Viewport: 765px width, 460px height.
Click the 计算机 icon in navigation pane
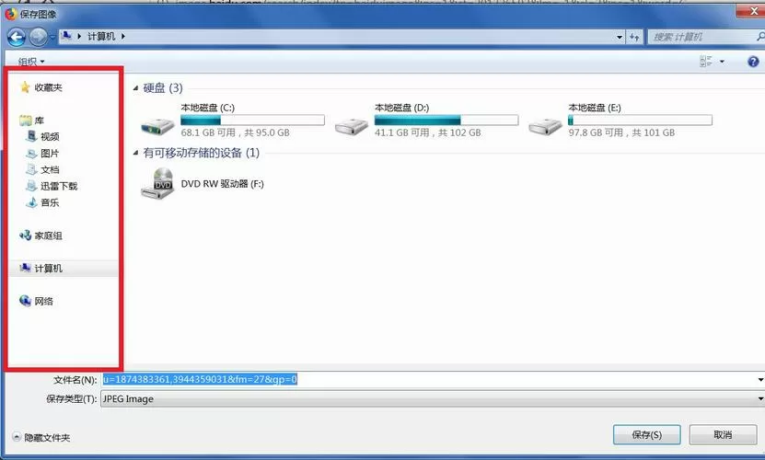[x=25, y=268]
